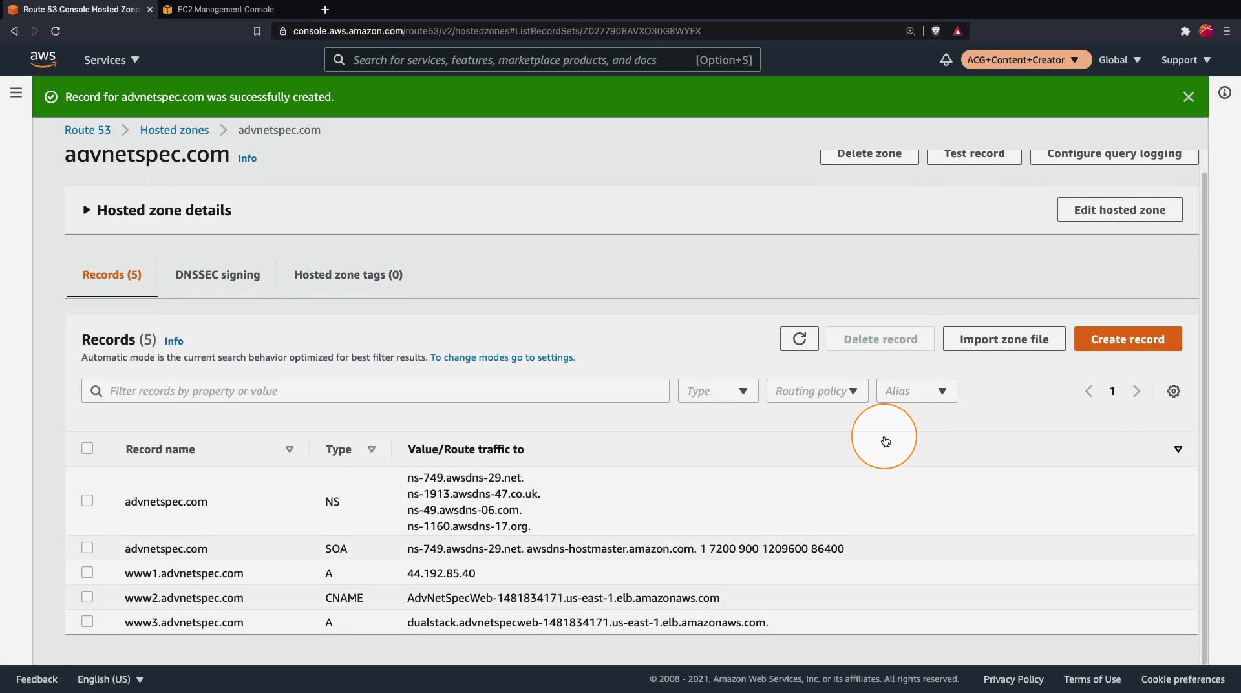Click the browser extensions puzzle icon
Viewport: 1241px width, 693px height.
click(x=1185, y=31)
